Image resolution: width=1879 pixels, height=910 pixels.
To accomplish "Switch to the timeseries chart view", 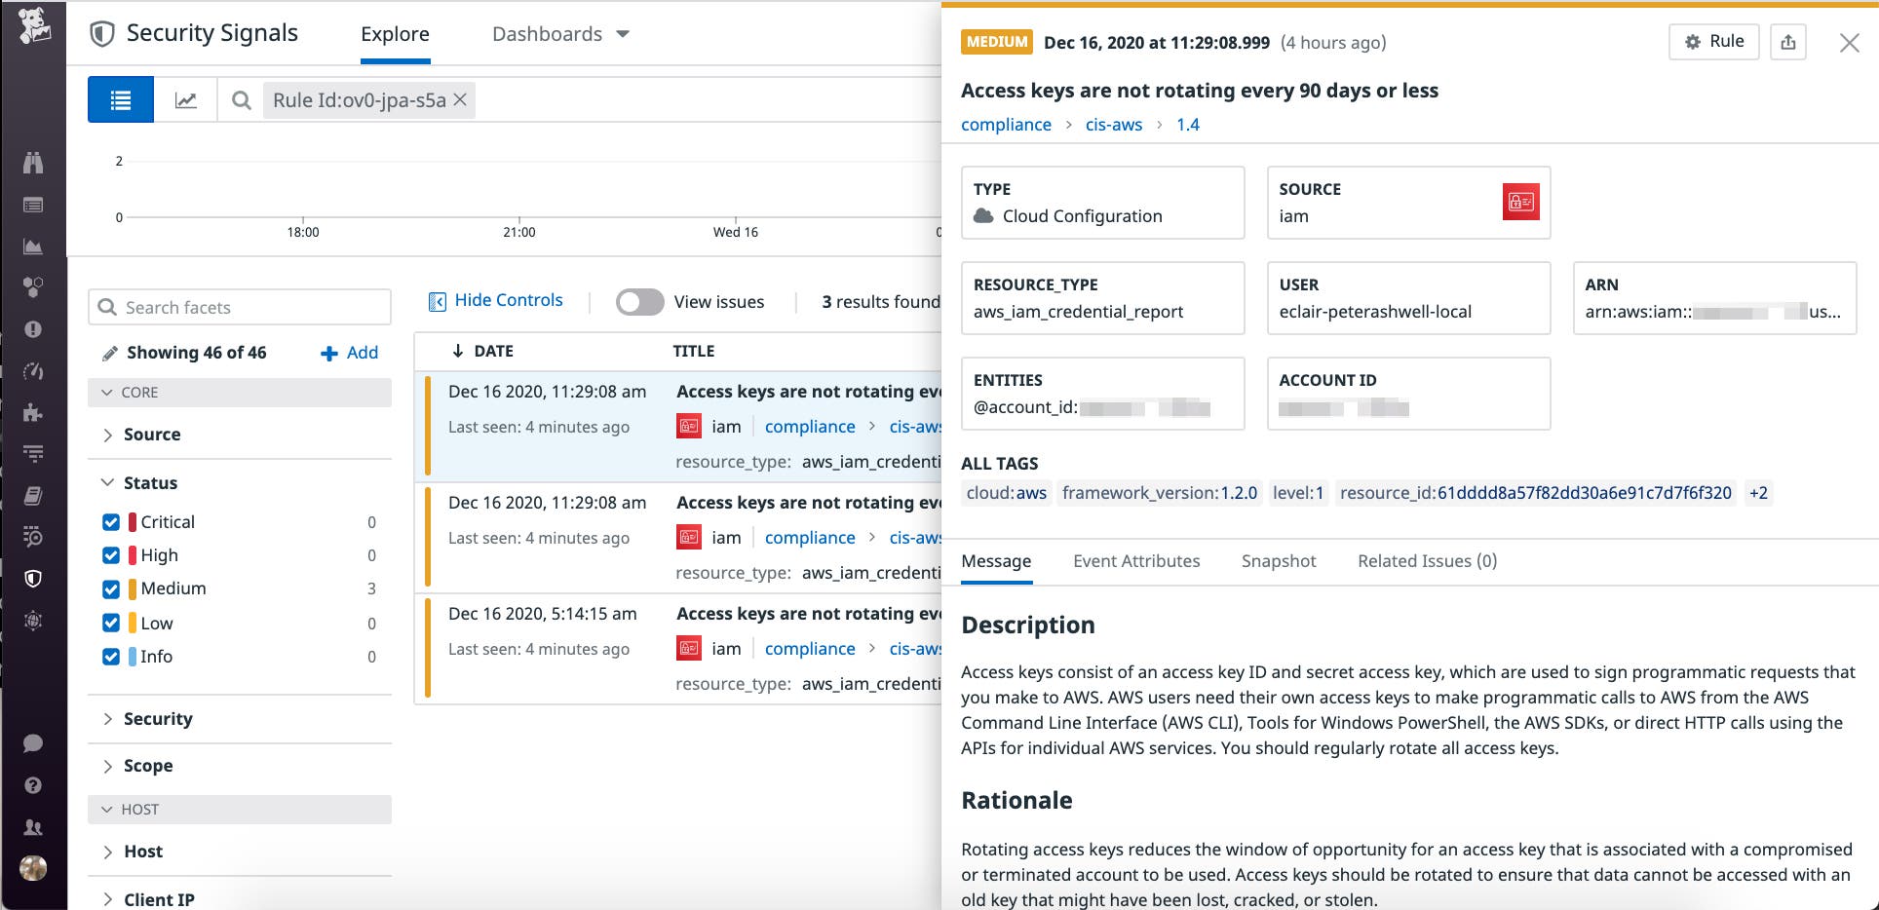I will pos(187,98).
